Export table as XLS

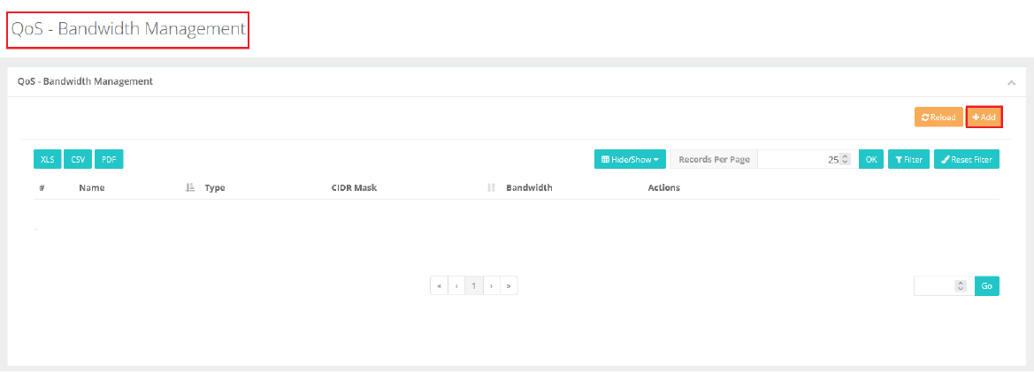[x=47, y=160]
